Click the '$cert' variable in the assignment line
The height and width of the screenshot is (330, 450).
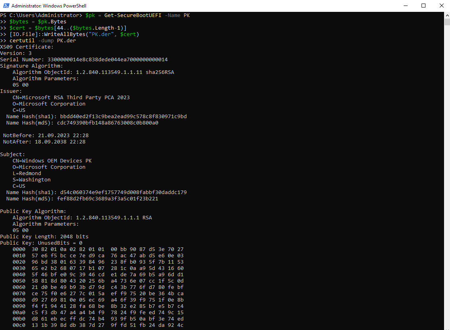(17, 28)
